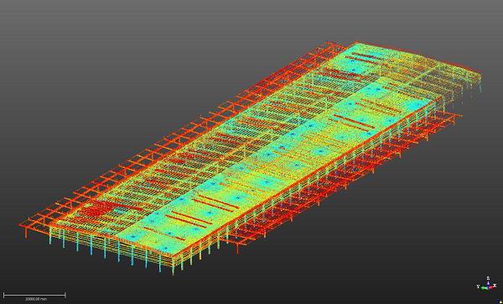The image size is (503, 304).
Task: Click the left end tick of the scale bar
Action: 3,295
